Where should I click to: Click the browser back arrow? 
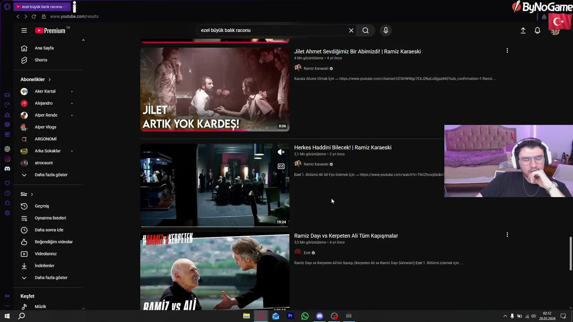coord(18,17)
